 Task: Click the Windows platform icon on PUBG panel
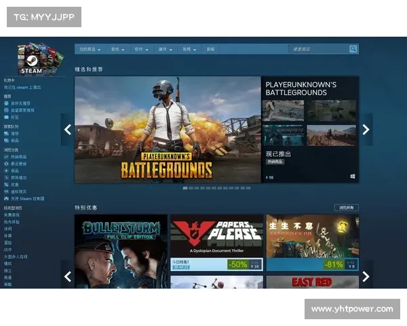[x=353, y=177]
